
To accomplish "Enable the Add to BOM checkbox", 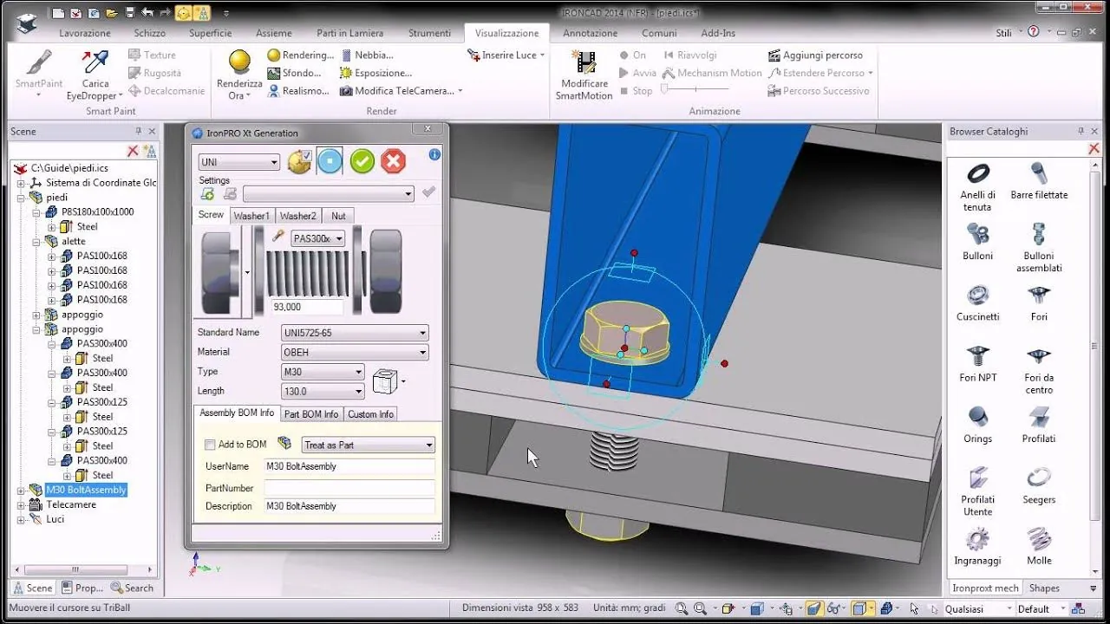I will click(x=209, y=445).
